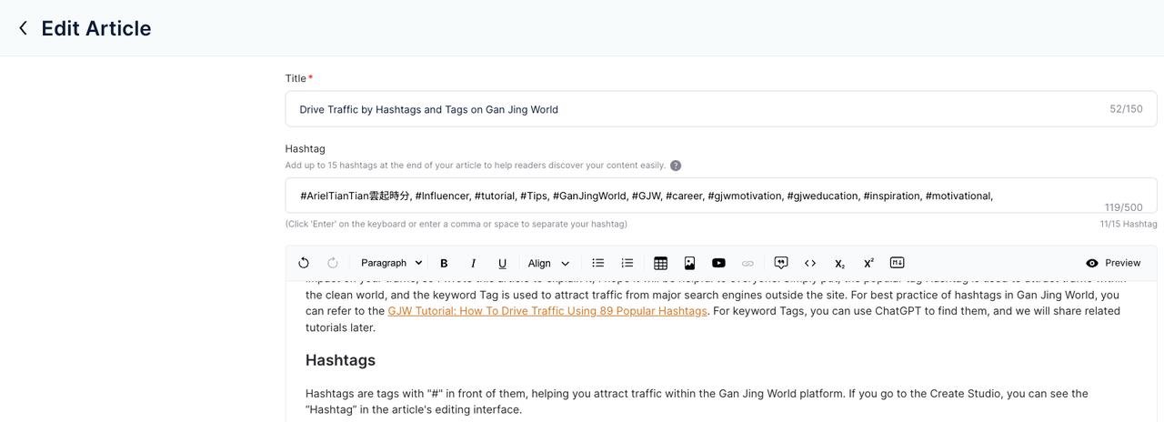
Task: Click the Undo icon in the editor toolbar
Action: (x=304, y=263)
